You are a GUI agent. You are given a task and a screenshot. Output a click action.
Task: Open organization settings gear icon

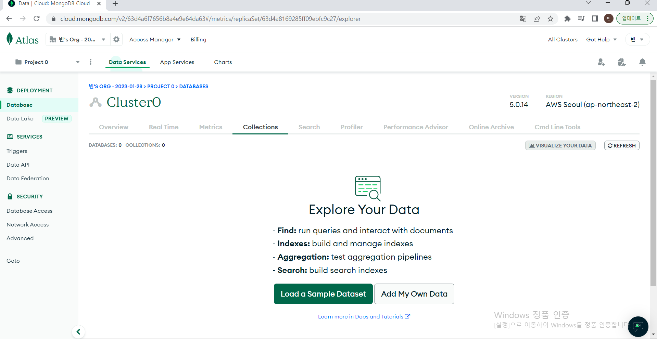coord(116,39)
